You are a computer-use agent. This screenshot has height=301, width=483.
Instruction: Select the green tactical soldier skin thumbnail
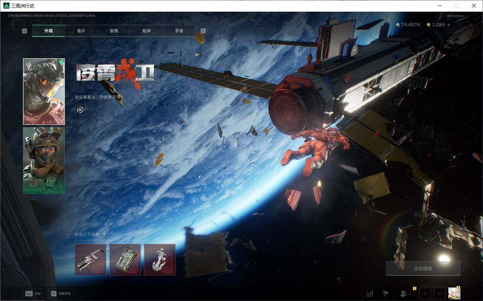44,160
